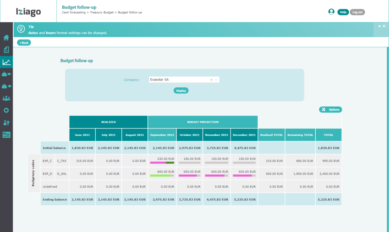389x232 pixels.
Task: Click the September 2021 C_TAX progress bar
Action: click(x=162, y=163)
